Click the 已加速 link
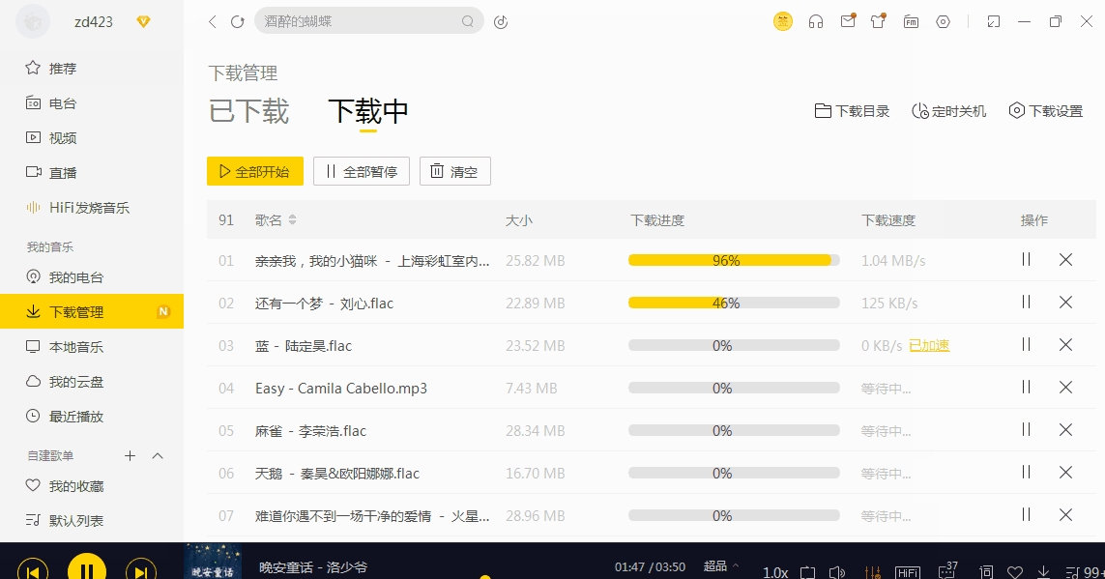Viewport: 1105px width, 579px height. point(929,345)
